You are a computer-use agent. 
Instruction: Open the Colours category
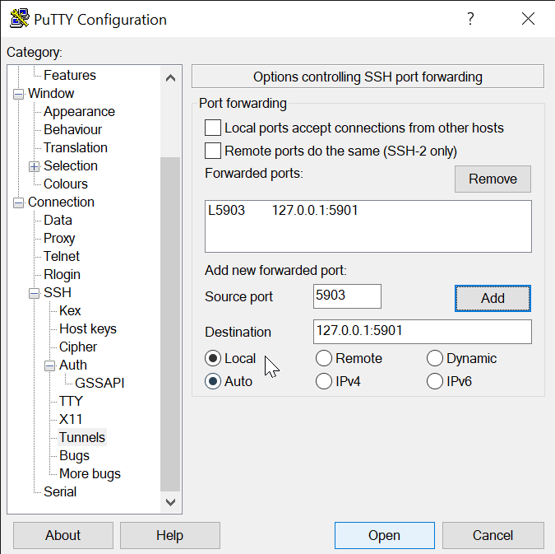(x=66, y=184)
